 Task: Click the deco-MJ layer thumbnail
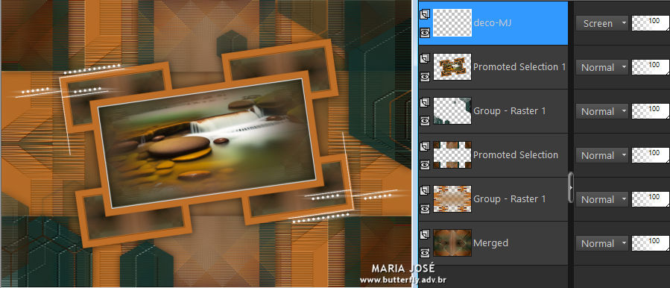point(452,22)
